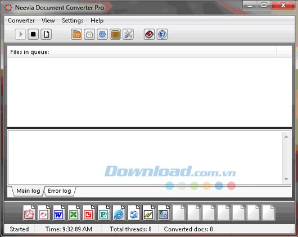This screenshot has height=237, width=298.
Task: Switch to the Main log tab
Action: pyautogui.click(x=28, y=190)
